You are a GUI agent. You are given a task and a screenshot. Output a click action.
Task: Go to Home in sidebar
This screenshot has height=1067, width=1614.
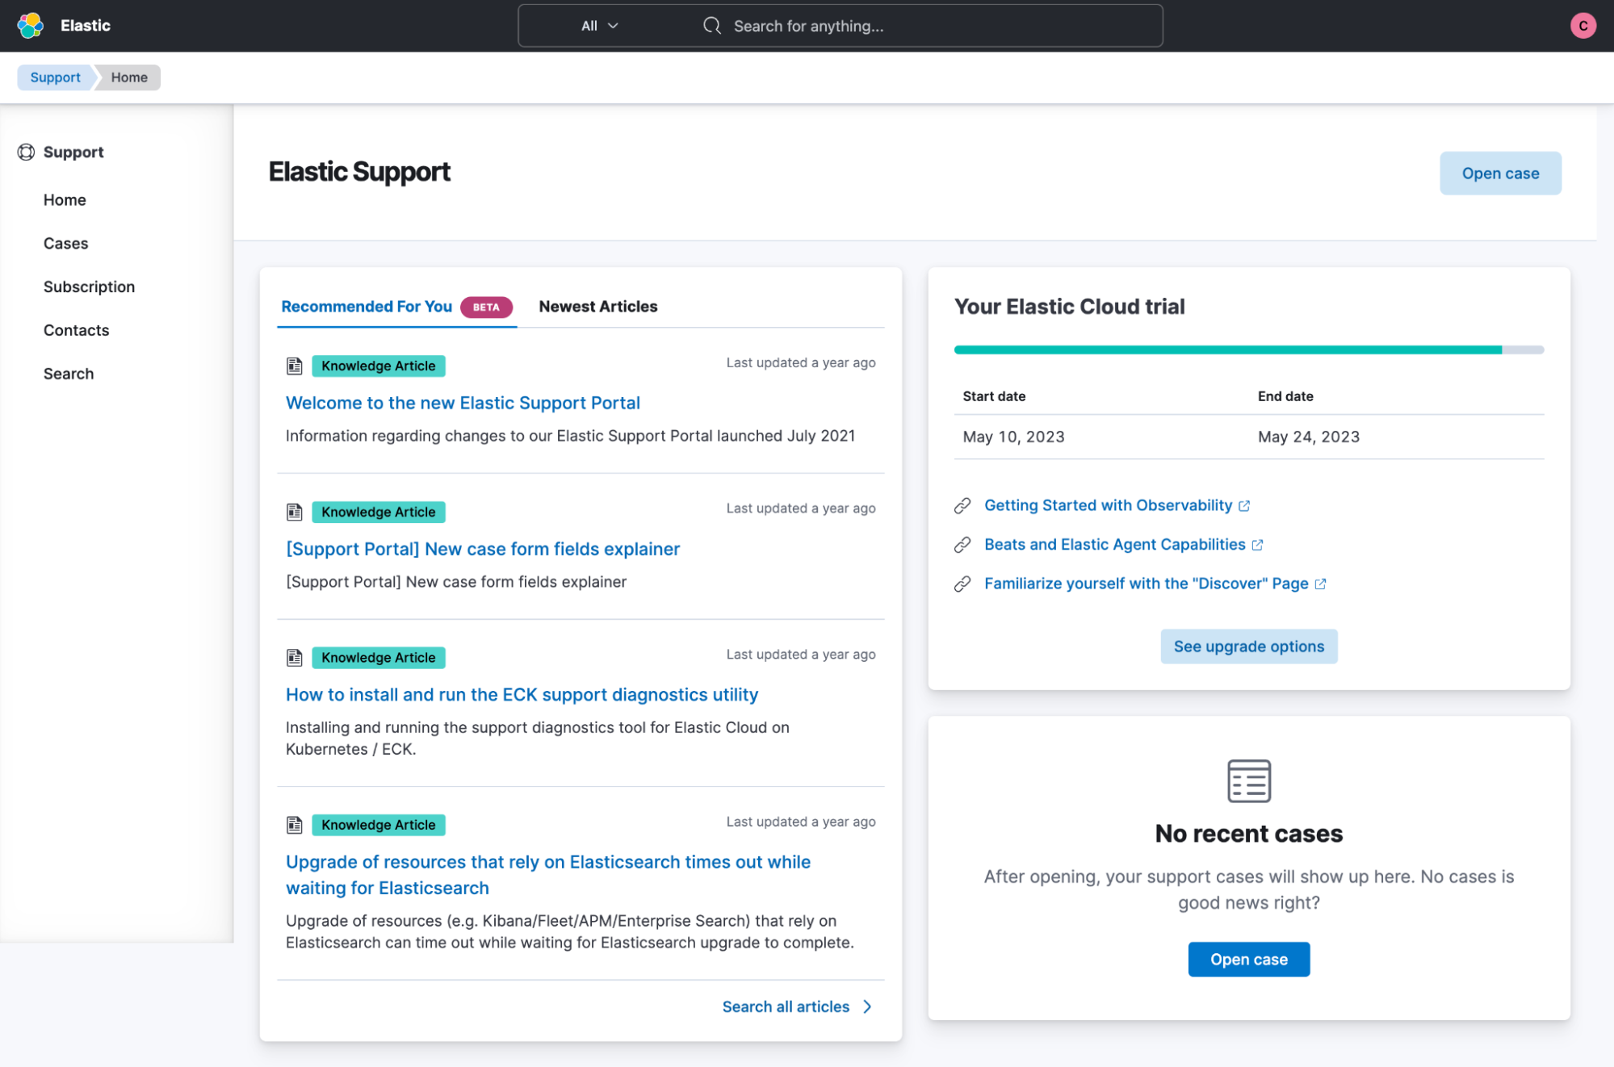[x=65, y=200]
